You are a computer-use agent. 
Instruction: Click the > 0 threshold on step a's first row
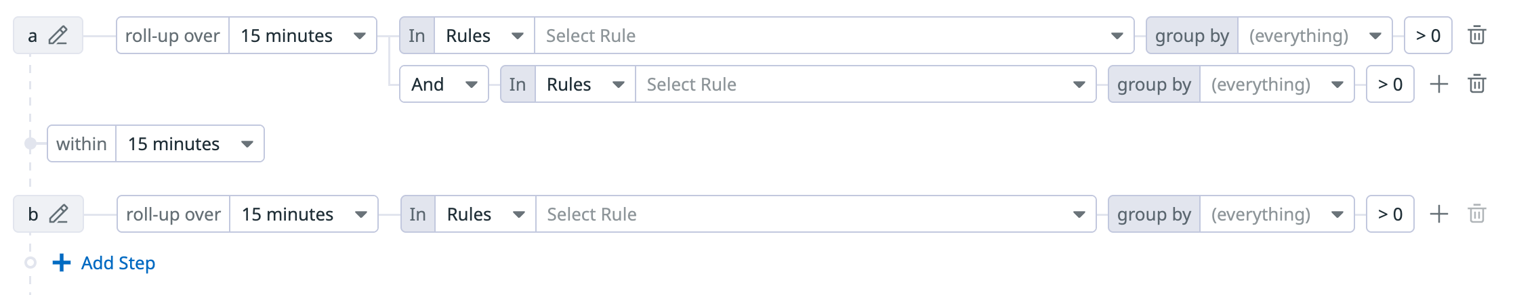(x=1428, y=35)
